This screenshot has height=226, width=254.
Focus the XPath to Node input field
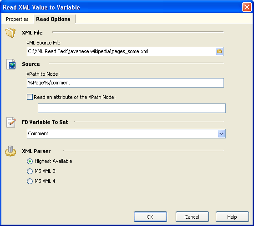pyautogui.click(x=125, y=83)
